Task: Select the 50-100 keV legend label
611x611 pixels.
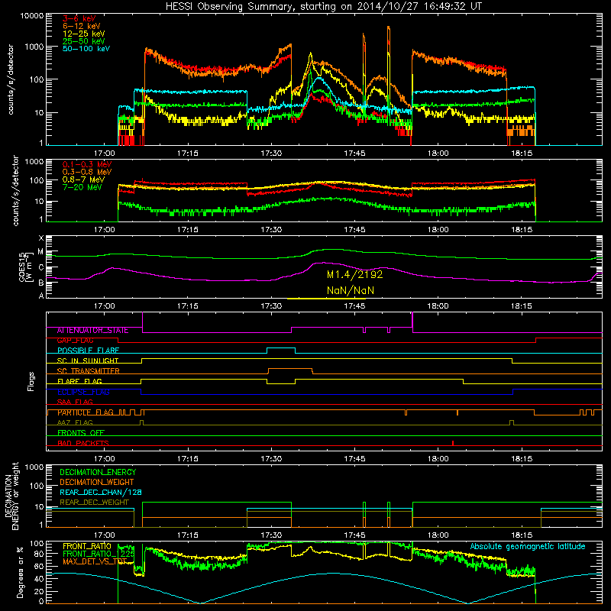Action: tap(86, 49)
